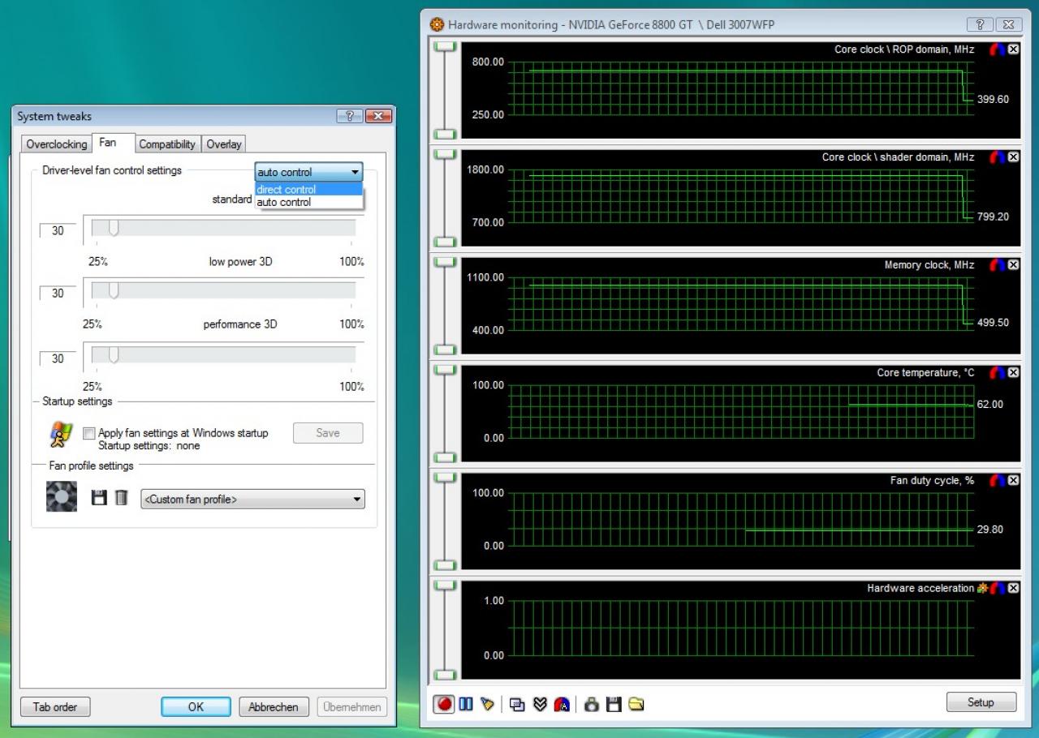Delete the fan profile with the trash icon
The height and width of the screenshot is (738, 1039).
[x=121, y=497]
